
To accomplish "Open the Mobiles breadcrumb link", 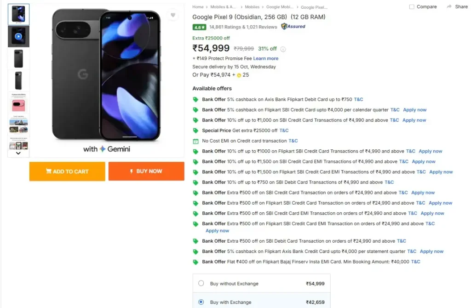I will pos(252,7).
